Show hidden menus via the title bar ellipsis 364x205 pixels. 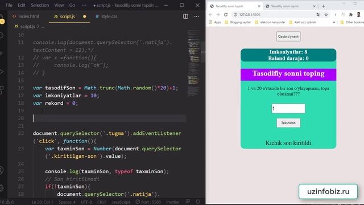click(84, 5)
